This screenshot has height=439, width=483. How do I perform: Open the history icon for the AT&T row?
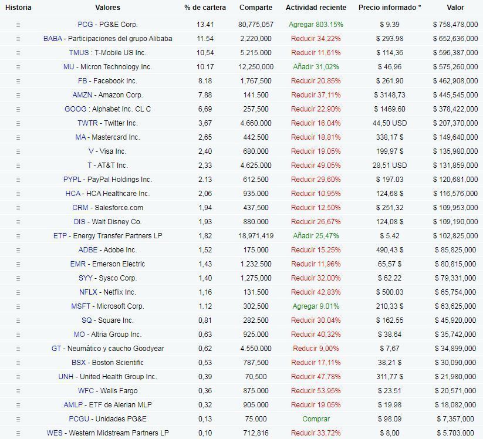pyautogui.click(x=18, y=166)
